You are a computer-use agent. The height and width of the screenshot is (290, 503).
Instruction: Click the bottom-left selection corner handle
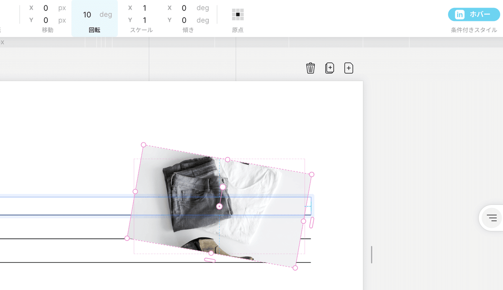(127, 238)
